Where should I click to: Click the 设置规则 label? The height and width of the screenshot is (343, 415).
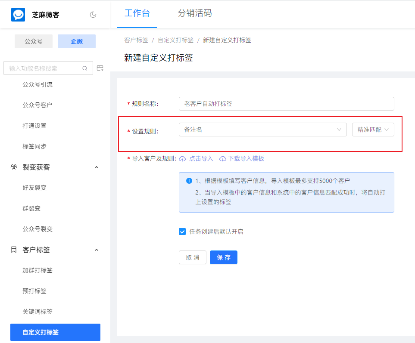tap(145, 131)
